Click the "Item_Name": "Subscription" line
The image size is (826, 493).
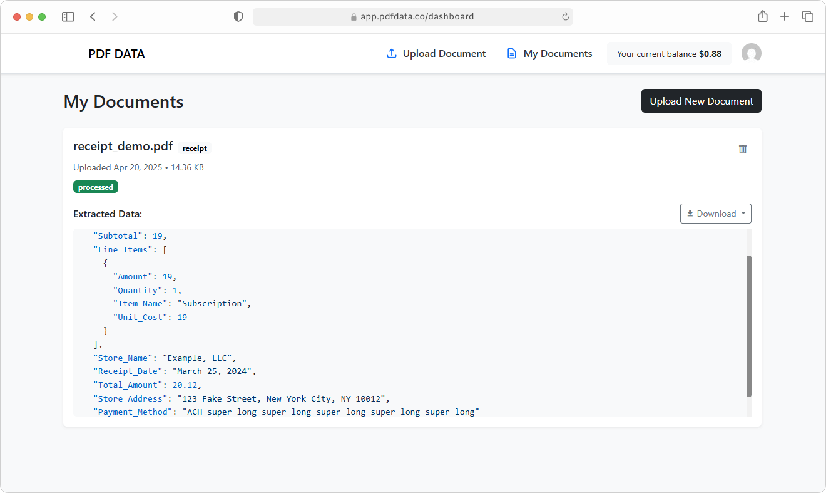pos(182,303)
